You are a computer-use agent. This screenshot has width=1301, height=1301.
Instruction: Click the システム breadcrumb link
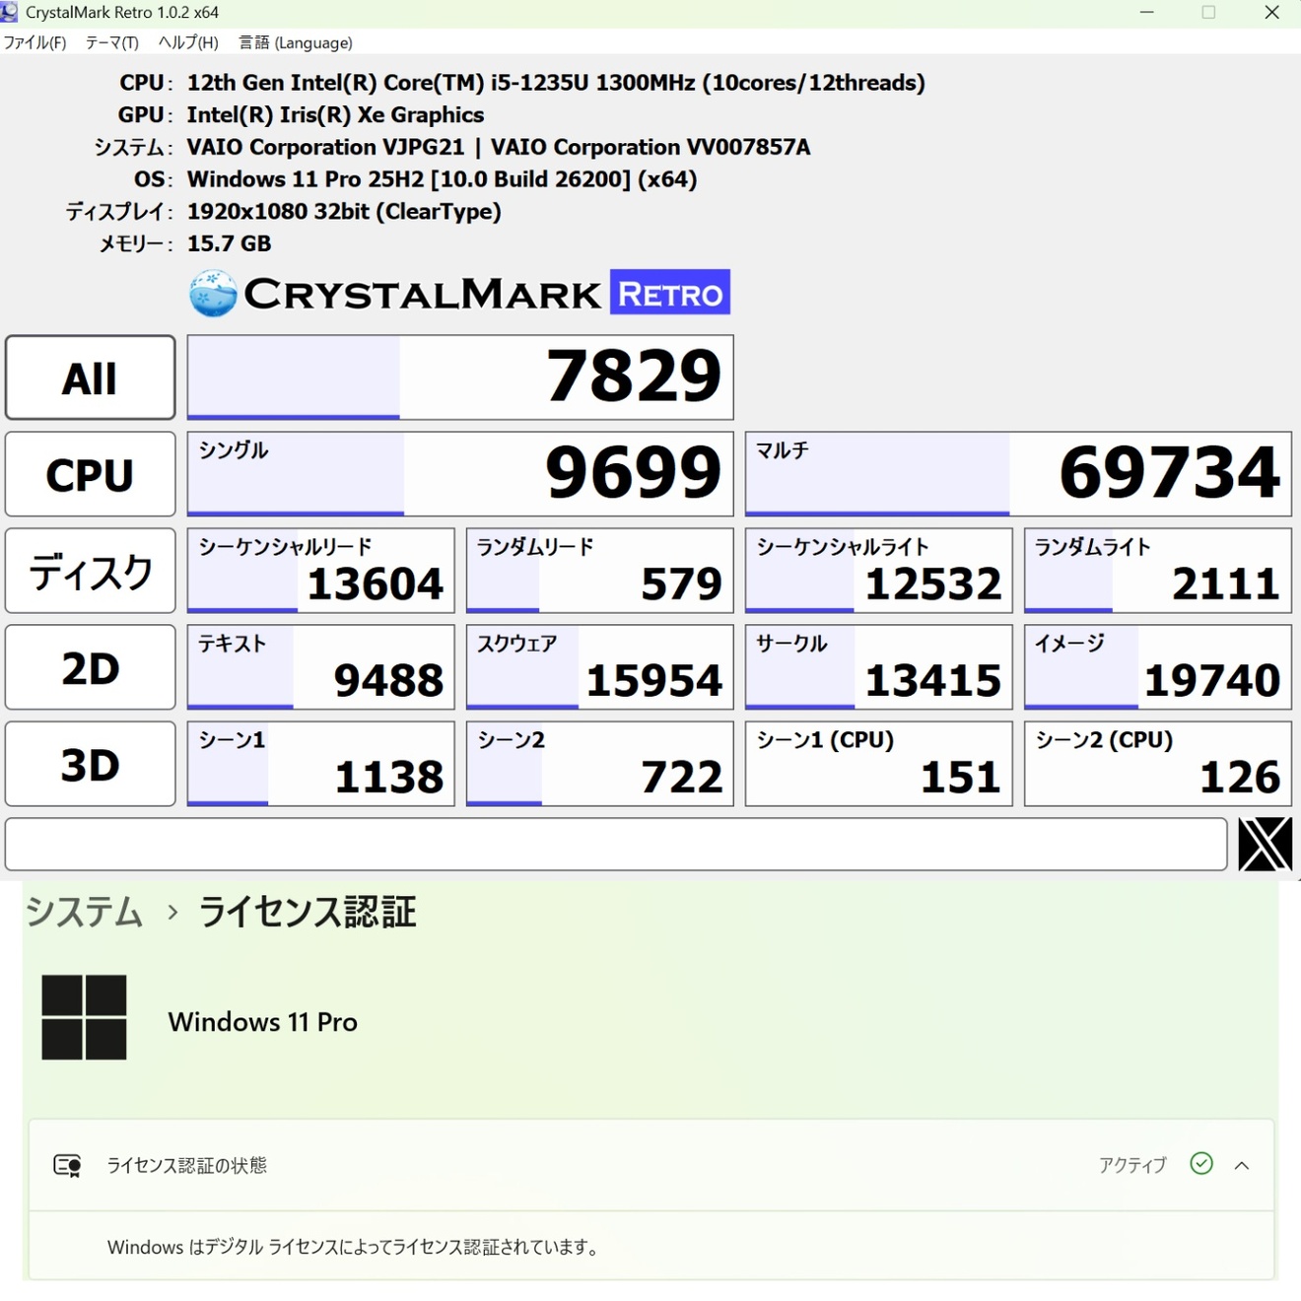click(84, 912)
